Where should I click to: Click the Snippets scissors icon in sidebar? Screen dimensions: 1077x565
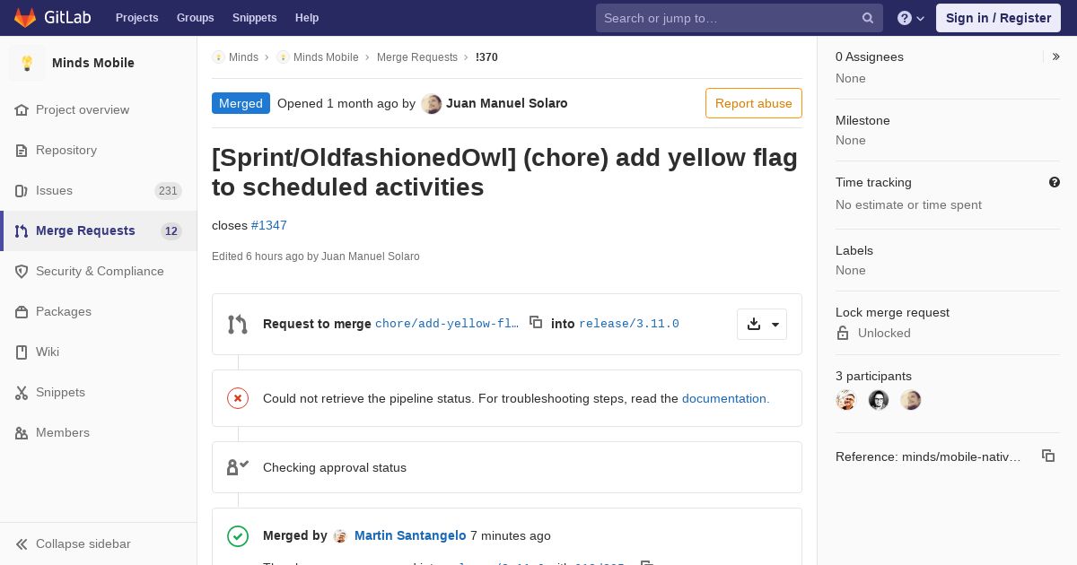22,392
